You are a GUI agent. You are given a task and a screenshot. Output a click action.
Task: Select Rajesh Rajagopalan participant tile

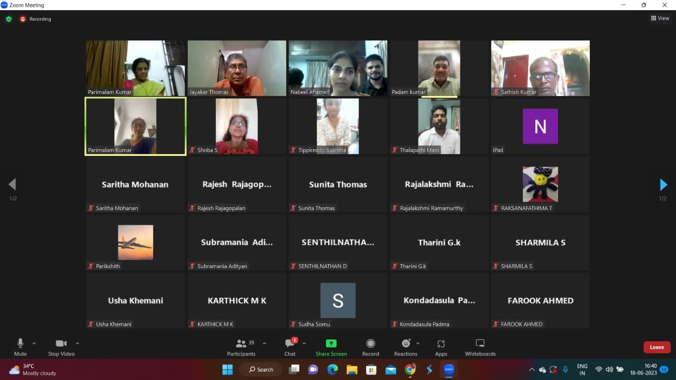pyautogui.click(x=237, y=184)
